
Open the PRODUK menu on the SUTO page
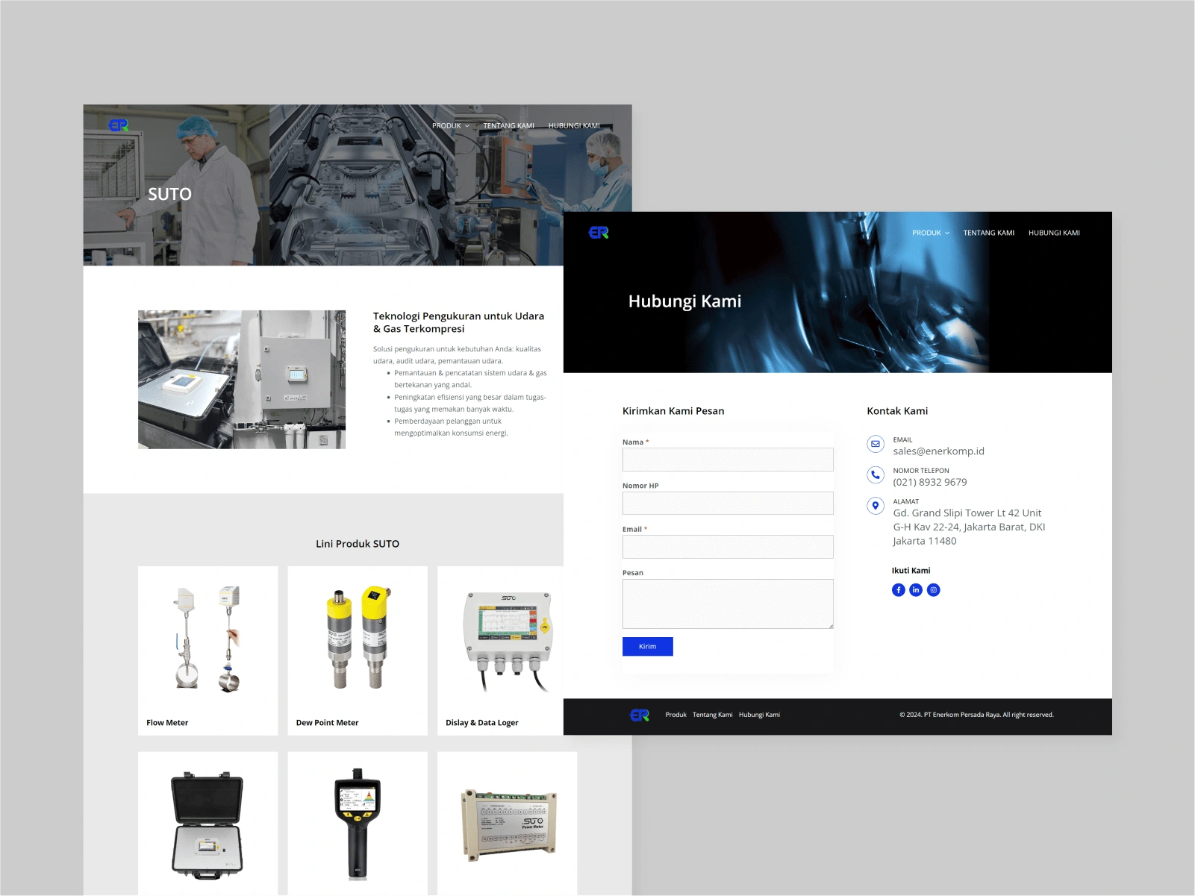448,125
